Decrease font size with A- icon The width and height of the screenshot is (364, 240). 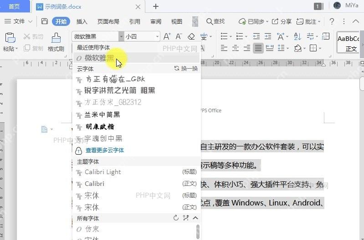click(x=179, y=36)
